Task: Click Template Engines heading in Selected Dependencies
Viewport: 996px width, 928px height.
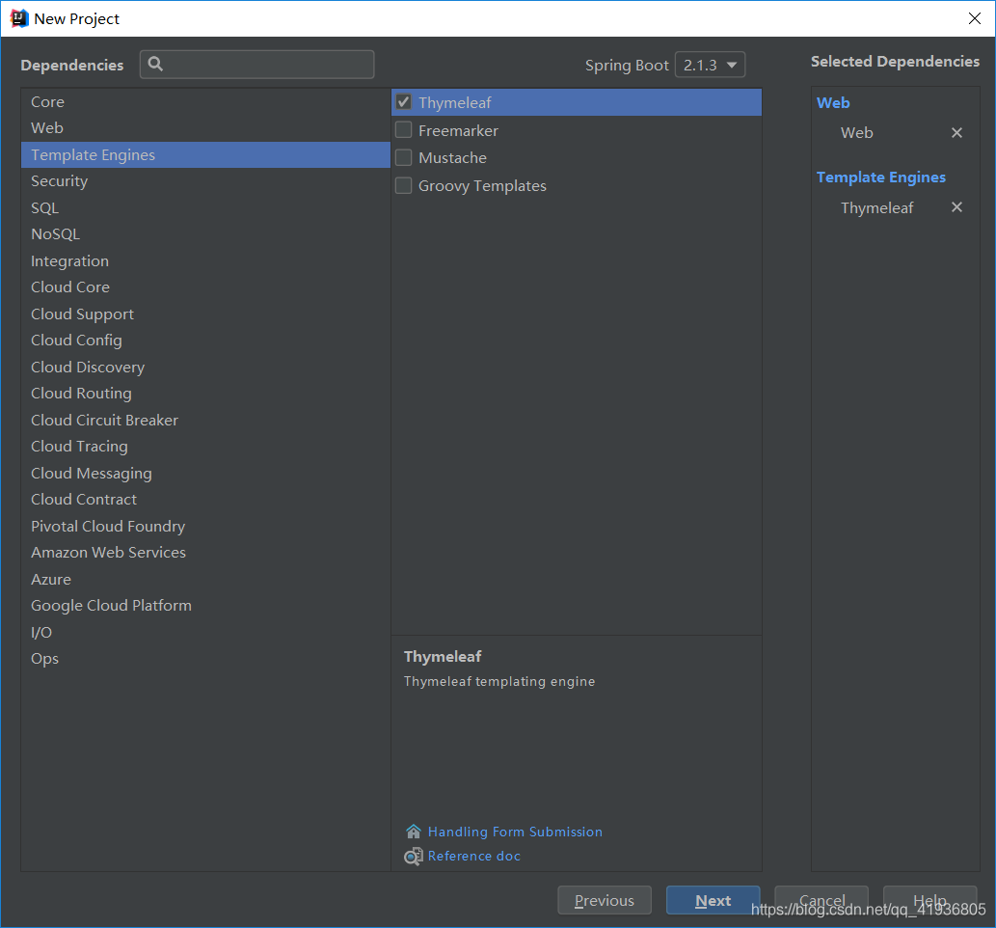Action: pyautogui.click(x=881, y=177)
